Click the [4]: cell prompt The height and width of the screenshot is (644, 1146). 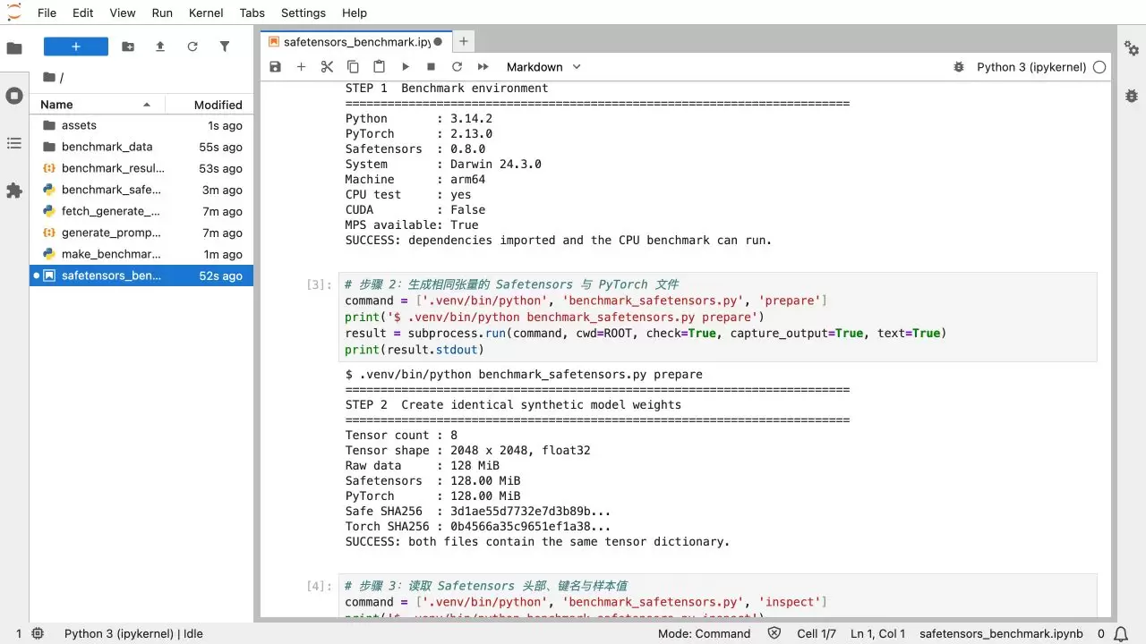[x=318, y=586]
